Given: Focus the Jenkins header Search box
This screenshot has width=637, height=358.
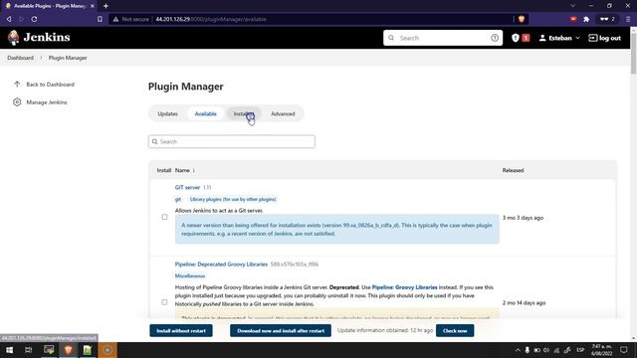Looking at the screenshot, I should click(443, 38).
